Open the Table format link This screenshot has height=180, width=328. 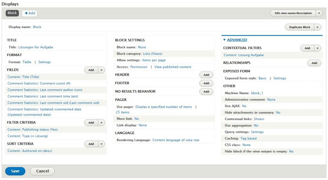tap(27, 62)
